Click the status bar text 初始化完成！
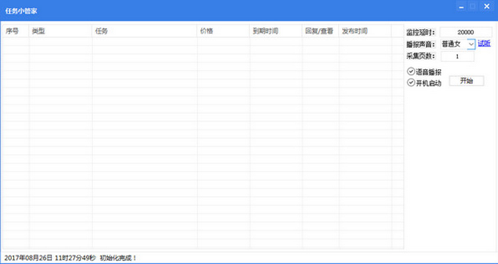This screenshot has height=264, width=498. [118, 258]
